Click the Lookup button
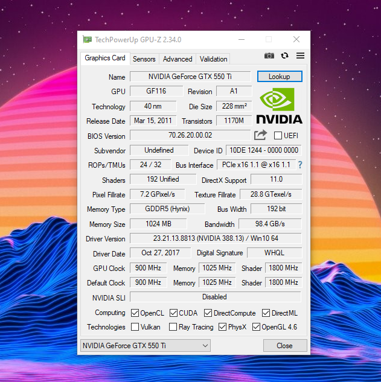This screenshot has width=381, height=382. 280,77
